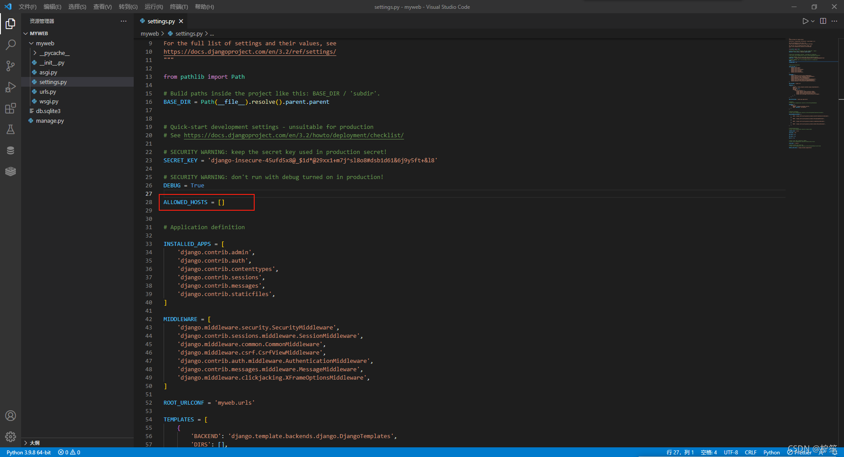Image resolution: width=844 pixels, height=457 pixels.
Task: Open the 终端(T) menu
Action: (x=179, y=7)
